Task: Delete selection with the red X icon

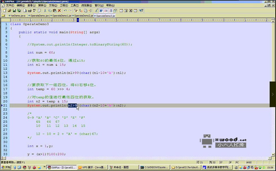Action: 59,11
